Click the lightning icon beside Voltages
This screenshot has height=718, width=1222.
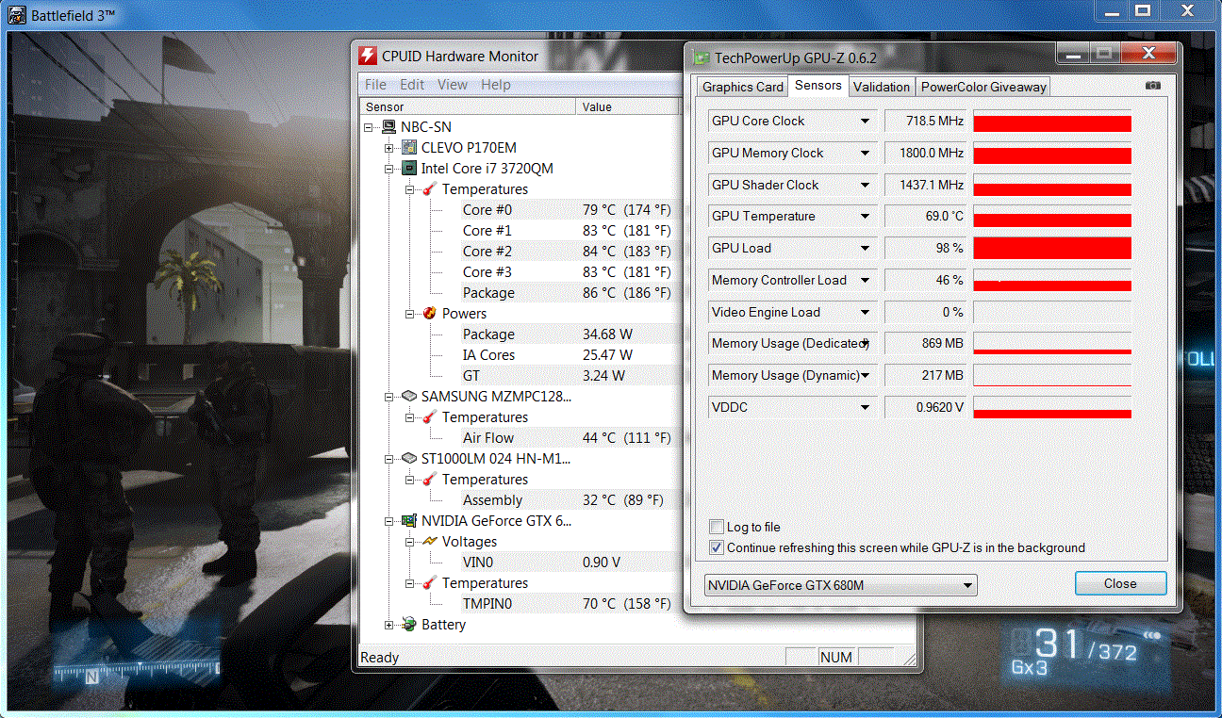430,542
